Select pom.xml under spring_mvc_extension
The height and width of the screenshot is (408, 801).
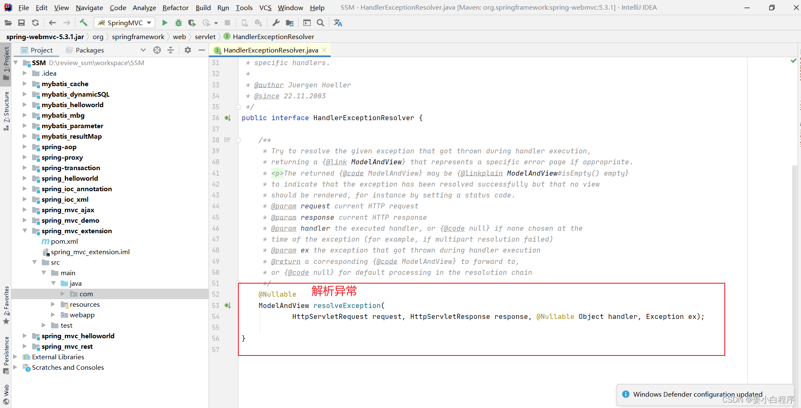(64, 241)
